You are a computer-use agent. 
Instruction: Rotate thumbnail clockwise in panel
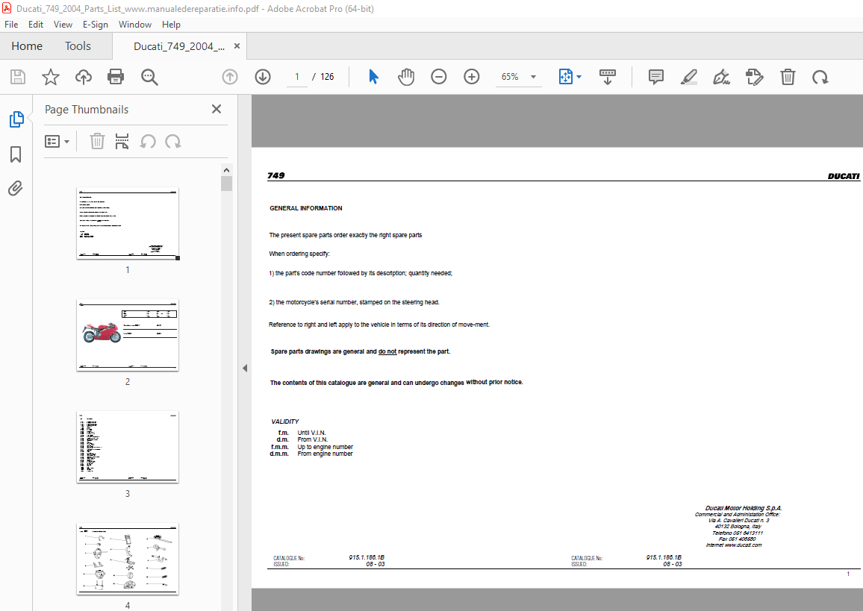tap(172, 141)
